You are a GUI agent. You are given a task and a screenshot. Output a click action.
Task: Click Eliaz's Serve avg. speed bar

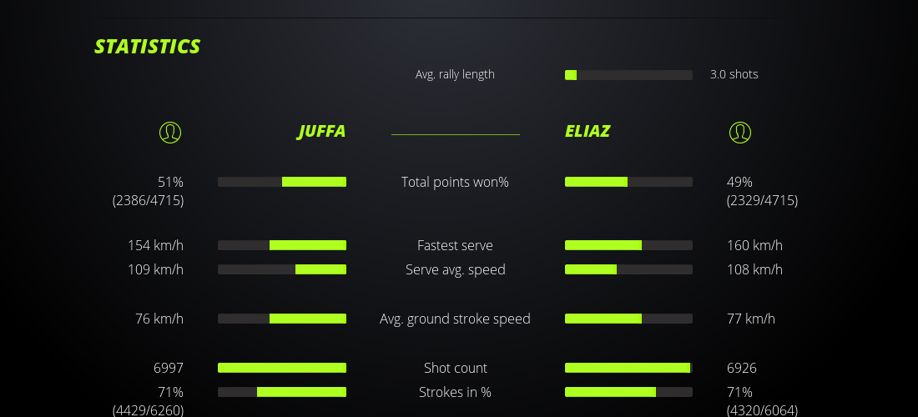coord(628,269)
